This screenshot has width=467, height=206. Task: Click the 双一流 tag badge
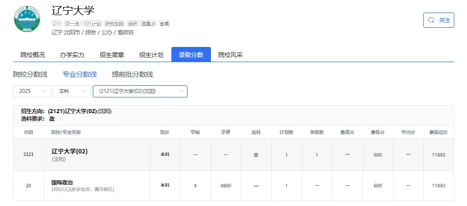[72, 23]
